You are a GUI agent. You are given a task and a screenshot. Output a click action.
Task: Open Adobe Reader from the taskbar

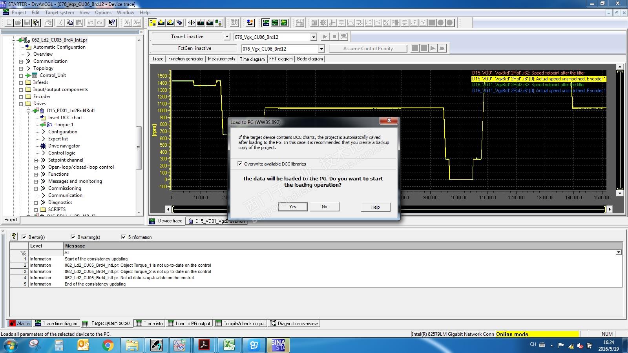pos(204,345)
